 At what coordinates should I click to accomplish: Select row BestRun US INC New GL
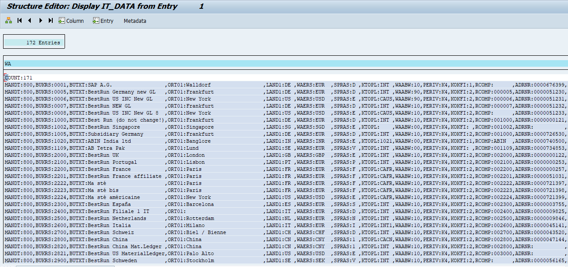[x=286, y=99]
